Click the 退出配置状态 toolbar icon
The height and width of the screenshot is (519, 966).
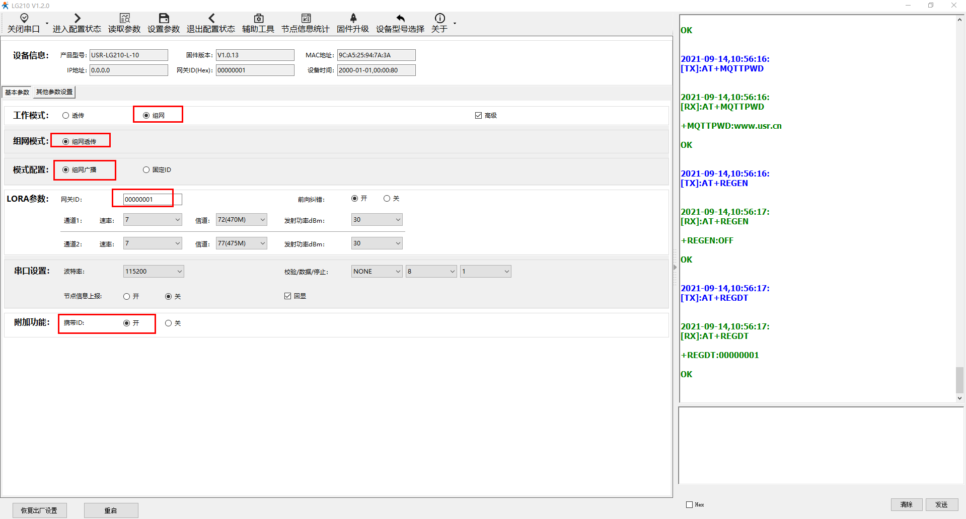211,19
